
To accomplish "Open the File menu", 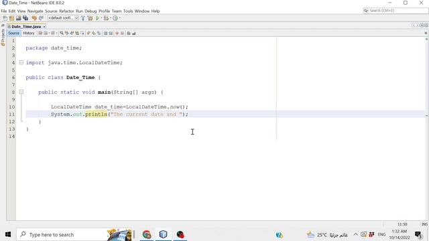I will click(4, 11).
